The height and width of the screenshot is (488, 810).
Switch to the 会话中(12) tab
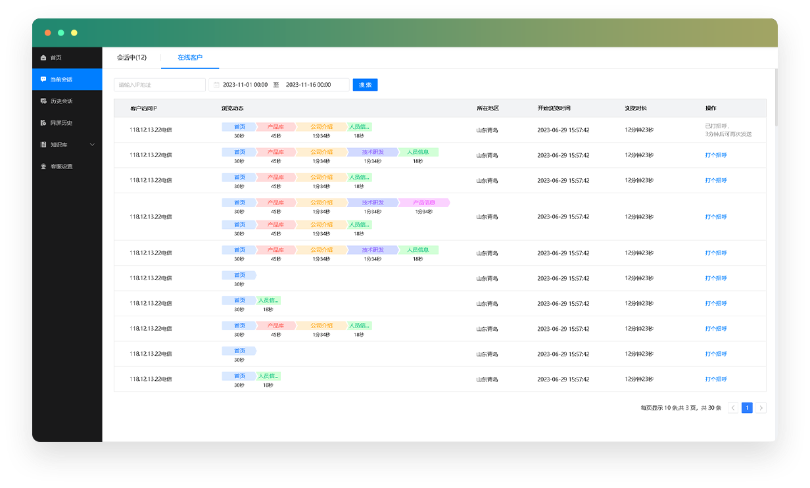pos(131,58)
